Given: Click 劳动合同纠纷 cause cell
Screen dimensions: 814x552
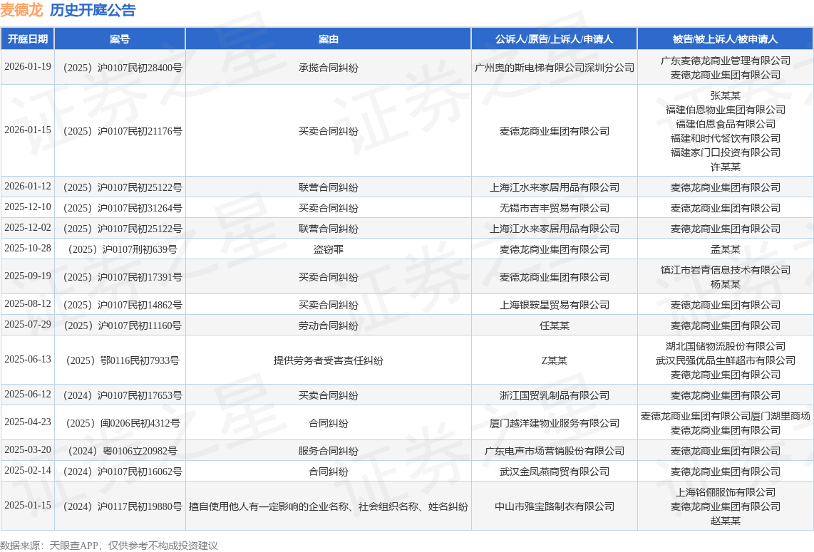Looking at the screenshot, I should click(328, 326).
